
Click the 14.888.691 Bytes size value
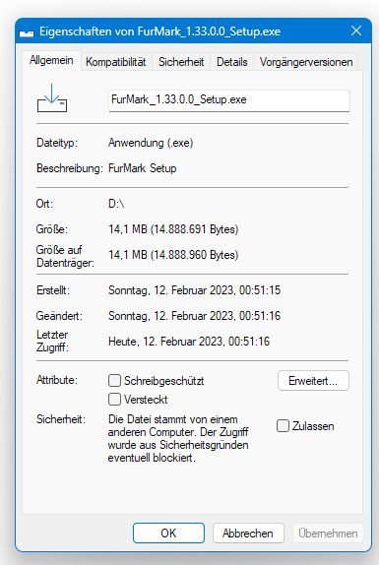173,229
